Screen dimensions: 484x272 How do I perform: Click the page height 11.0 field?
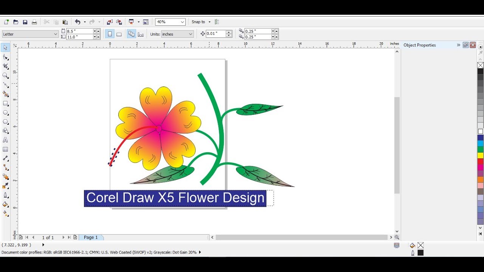[79, 37]
